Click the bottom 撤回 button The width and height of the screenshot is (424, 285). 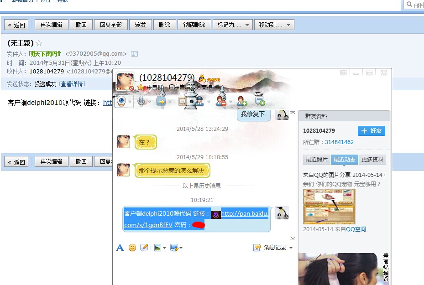81,161
